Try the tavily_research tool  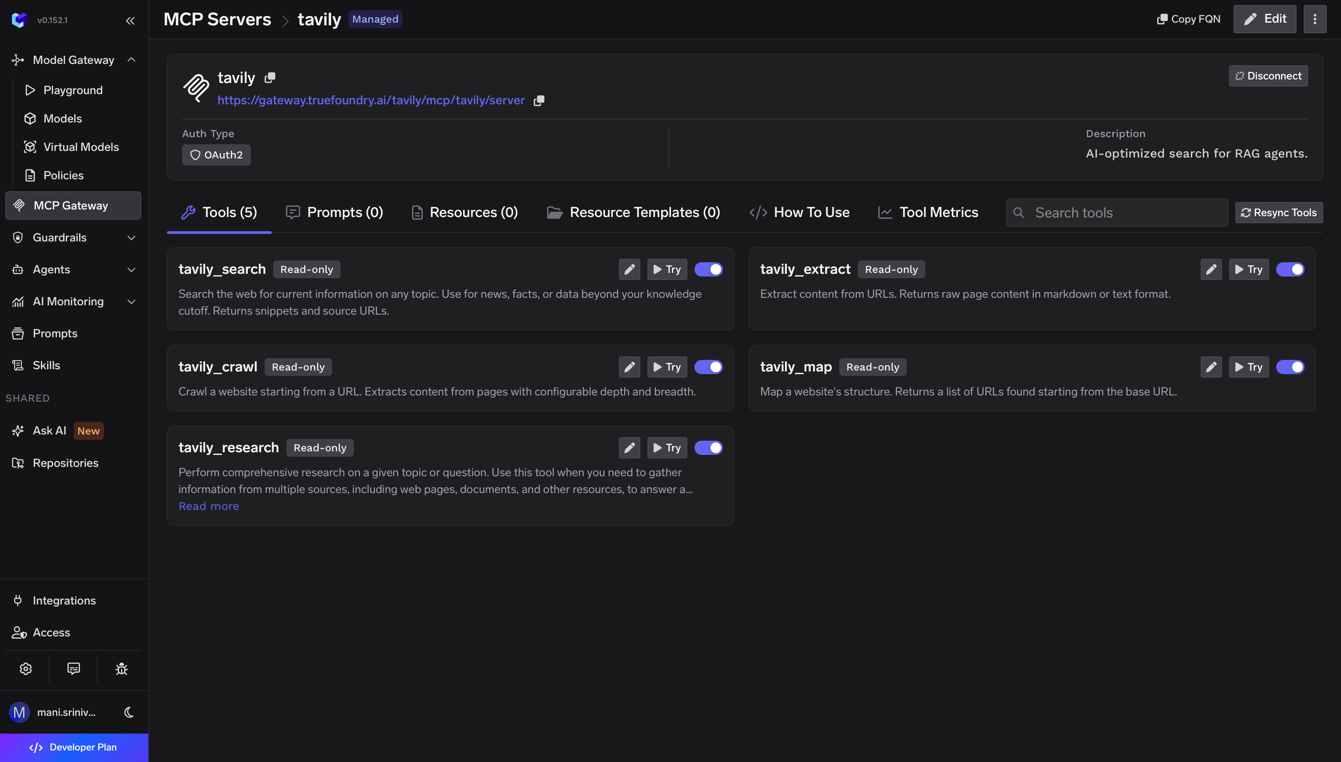click(x=667, y=448)
